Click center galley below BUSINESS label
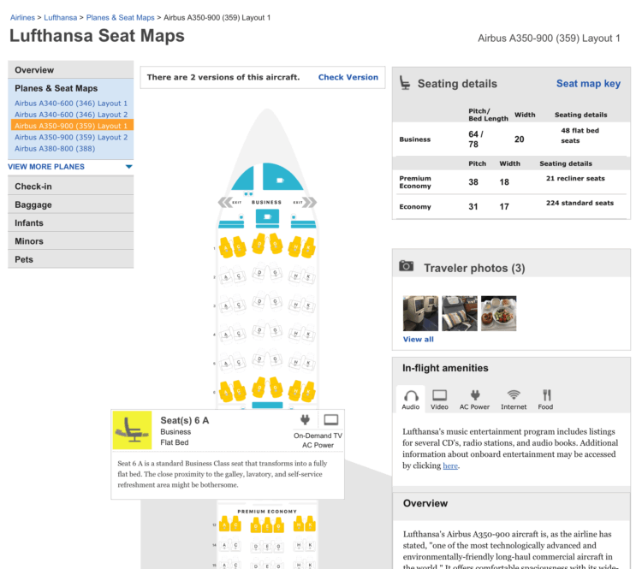The image size is (642, 569). [267, 217]
